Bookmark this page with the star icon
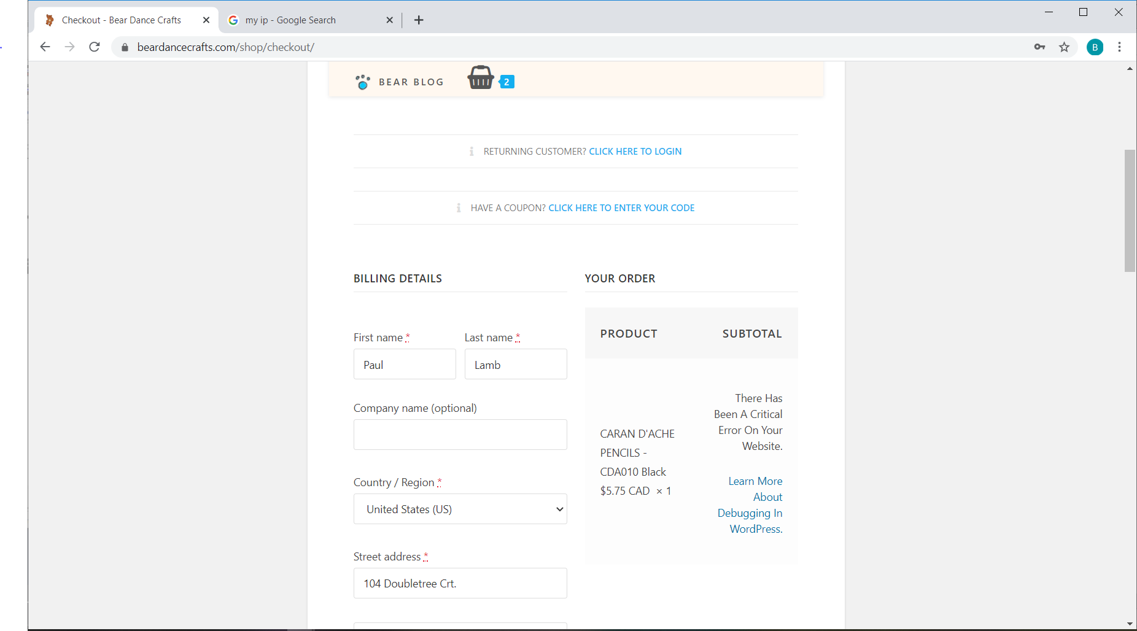The image size is (1137, 631). click(1064, 47)
